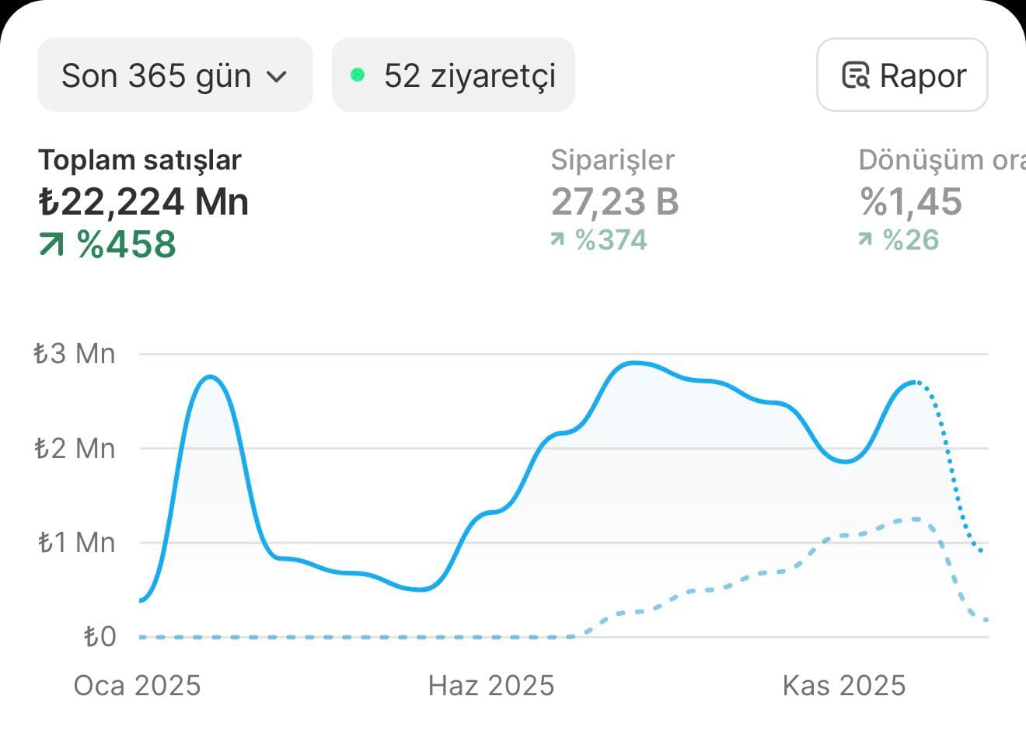This screenshot has width=1026, height=745.
Task: Switch to the Dönüşüm oranı metric tab
Action: tap(940, 159)
